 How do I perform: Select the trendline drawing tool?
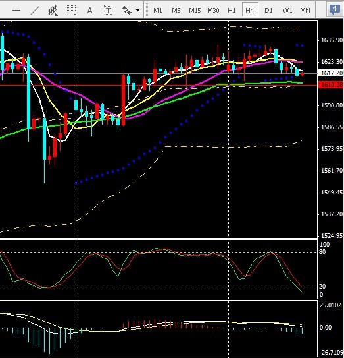35,11
